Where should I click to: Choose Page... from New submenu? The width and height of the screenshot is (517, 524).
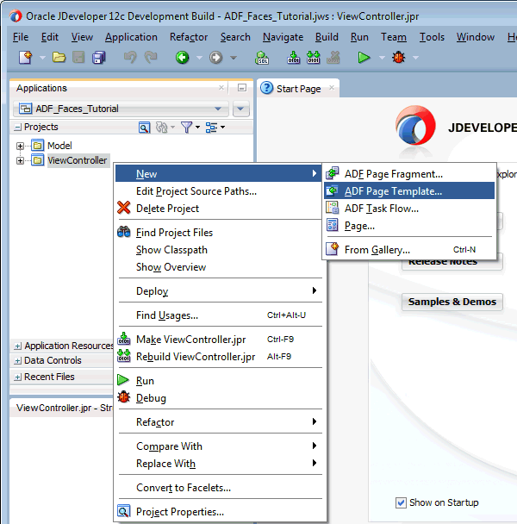click(409, 226)
